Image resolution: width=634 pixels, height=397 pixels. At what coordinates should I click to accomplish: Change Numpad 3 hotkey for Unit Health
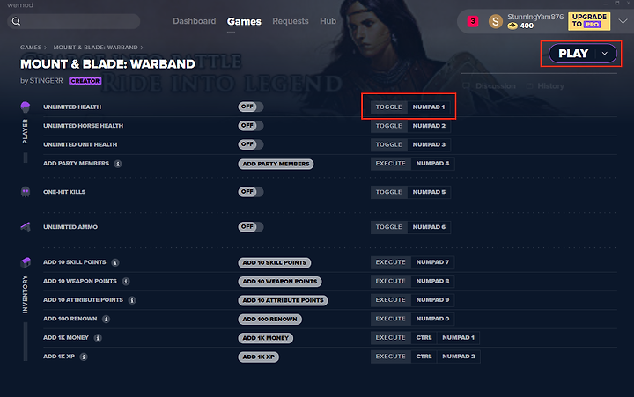[429, 144]
